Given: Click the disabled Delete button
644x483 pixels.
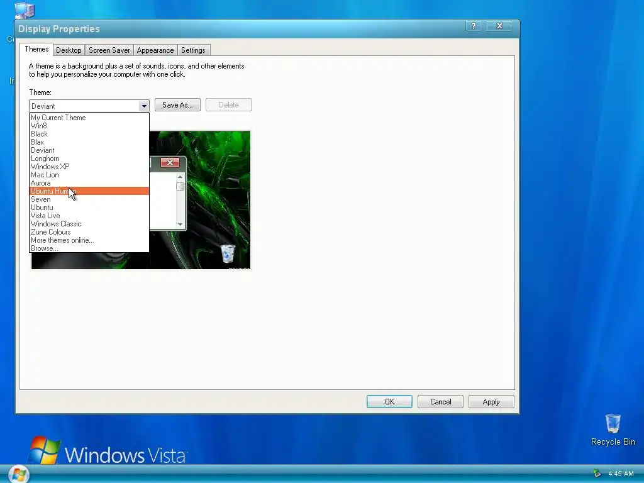Looking at the screenshot, I should coord(228,105).
